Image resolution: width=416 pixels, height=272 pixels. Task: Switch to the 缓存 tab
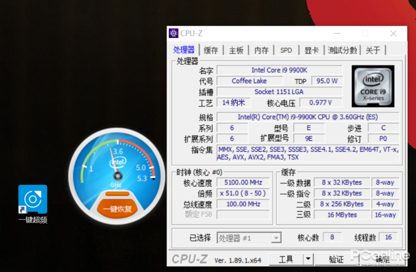(x=211, y=50)
